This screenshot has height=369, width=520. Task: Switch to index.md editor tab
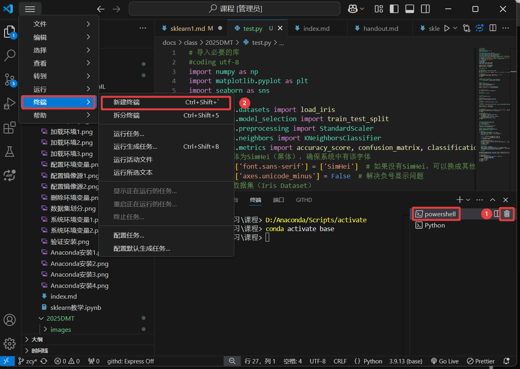tap(316, 28)
